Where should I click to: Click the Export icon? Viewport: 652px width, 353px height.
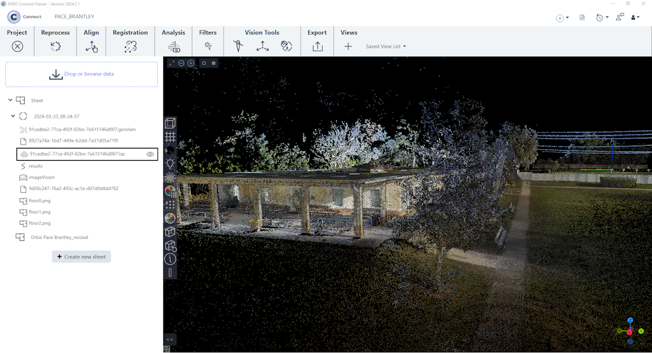(x=318, y=46)
